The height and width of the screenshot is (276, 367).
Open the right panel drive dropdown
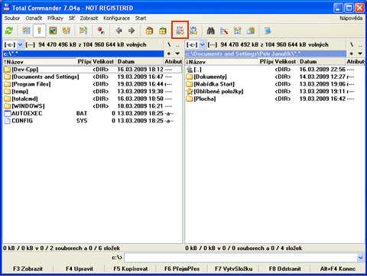203,44
